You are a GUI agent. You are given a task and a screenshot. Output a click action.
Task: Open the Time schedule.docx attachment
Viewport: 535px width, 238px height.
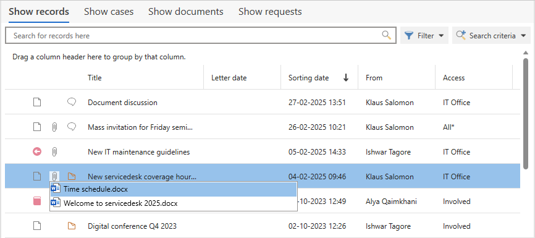[174, 189]
